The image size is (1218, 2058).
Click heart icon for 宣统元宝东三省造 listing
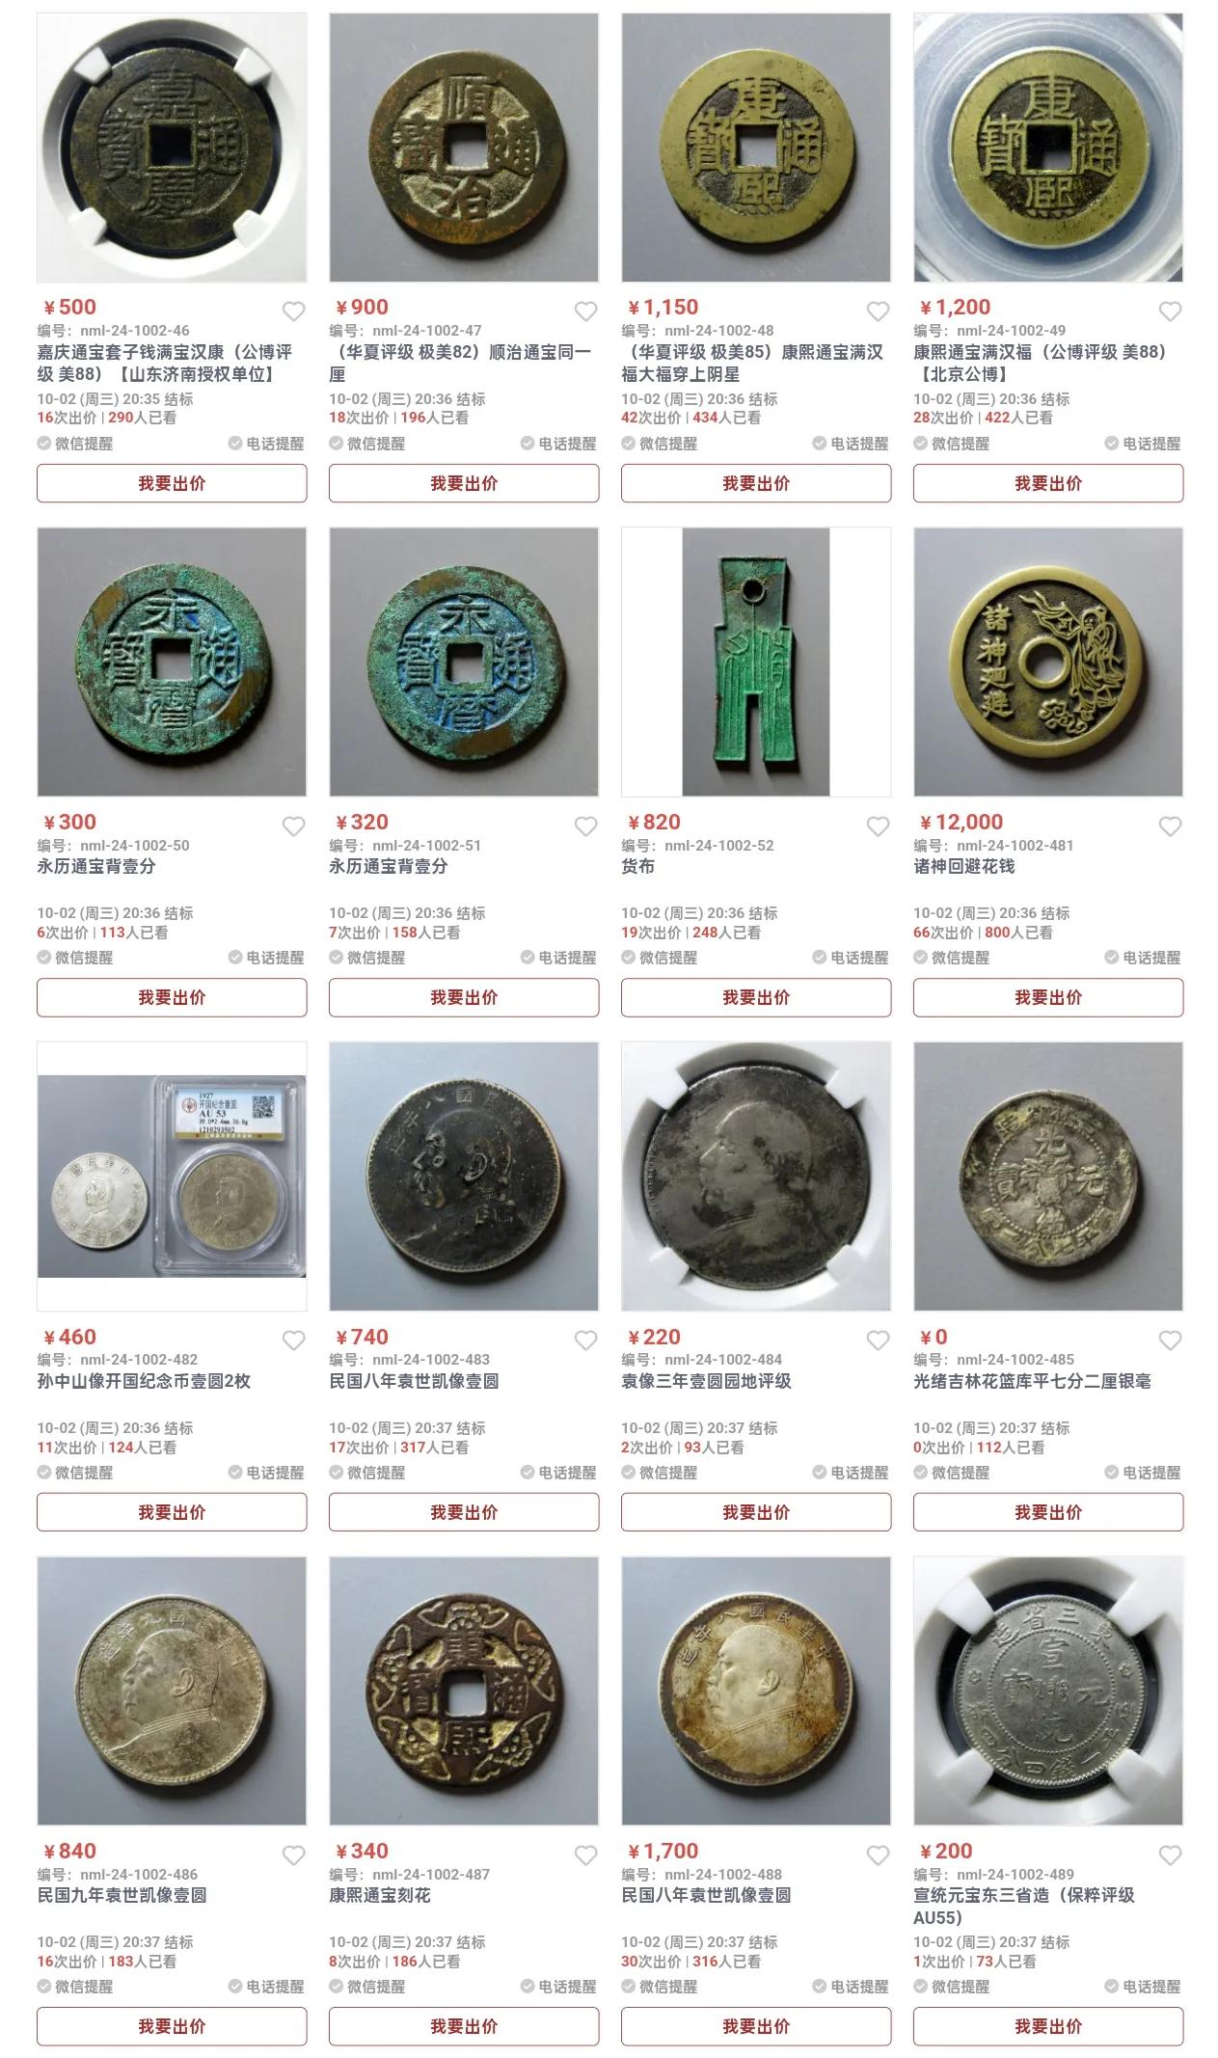(1170, 1855)
